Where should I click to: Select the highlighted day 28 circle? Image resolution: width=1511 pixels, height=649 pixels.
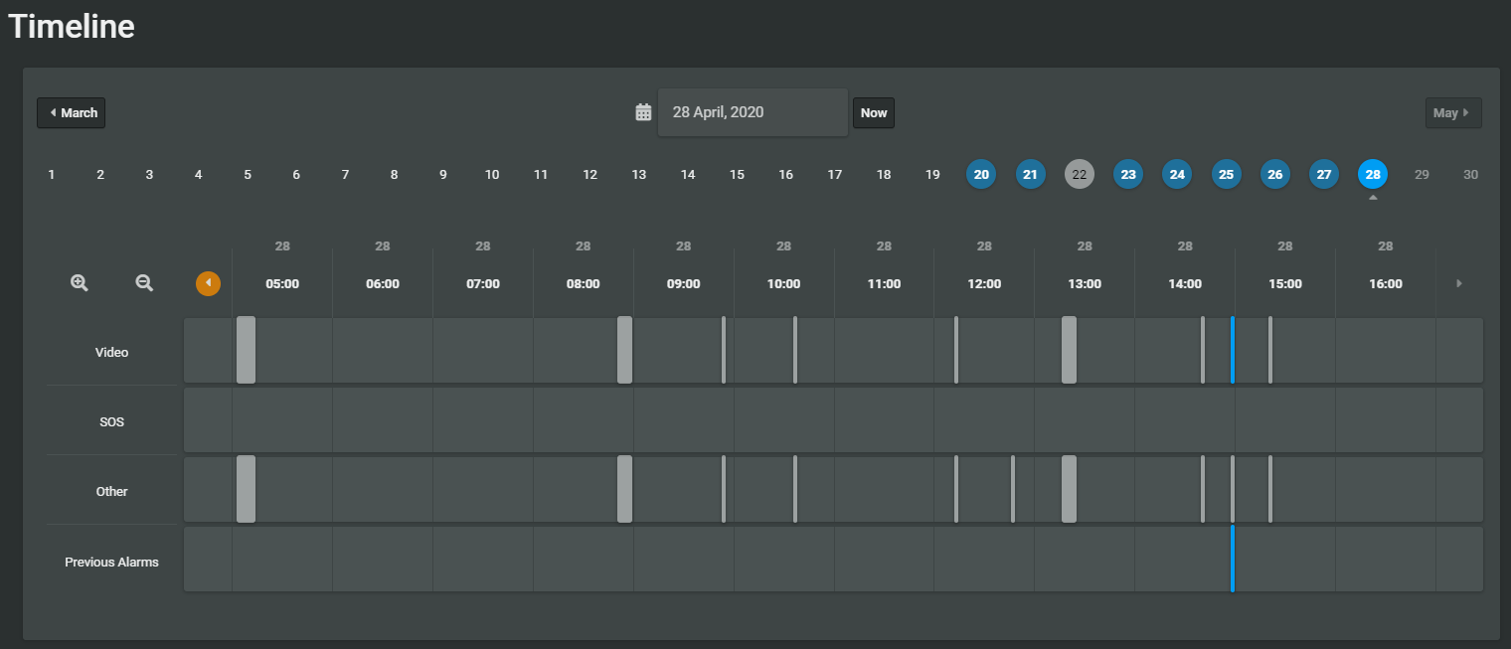[x=1372, y=174]
